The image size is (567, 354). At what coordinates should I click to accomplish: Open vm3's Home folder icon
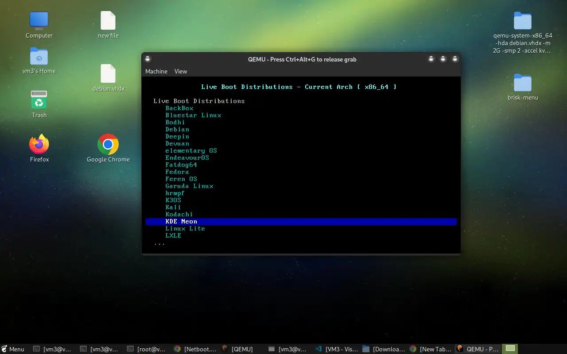pos(39,57)
